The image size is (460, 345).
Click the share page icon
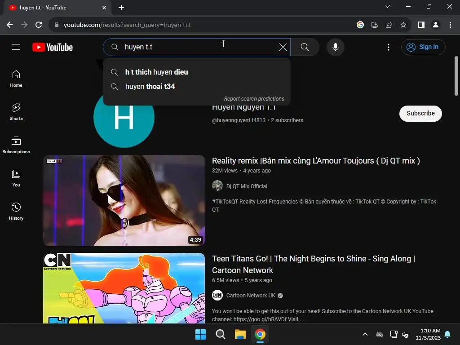point(389,25)
